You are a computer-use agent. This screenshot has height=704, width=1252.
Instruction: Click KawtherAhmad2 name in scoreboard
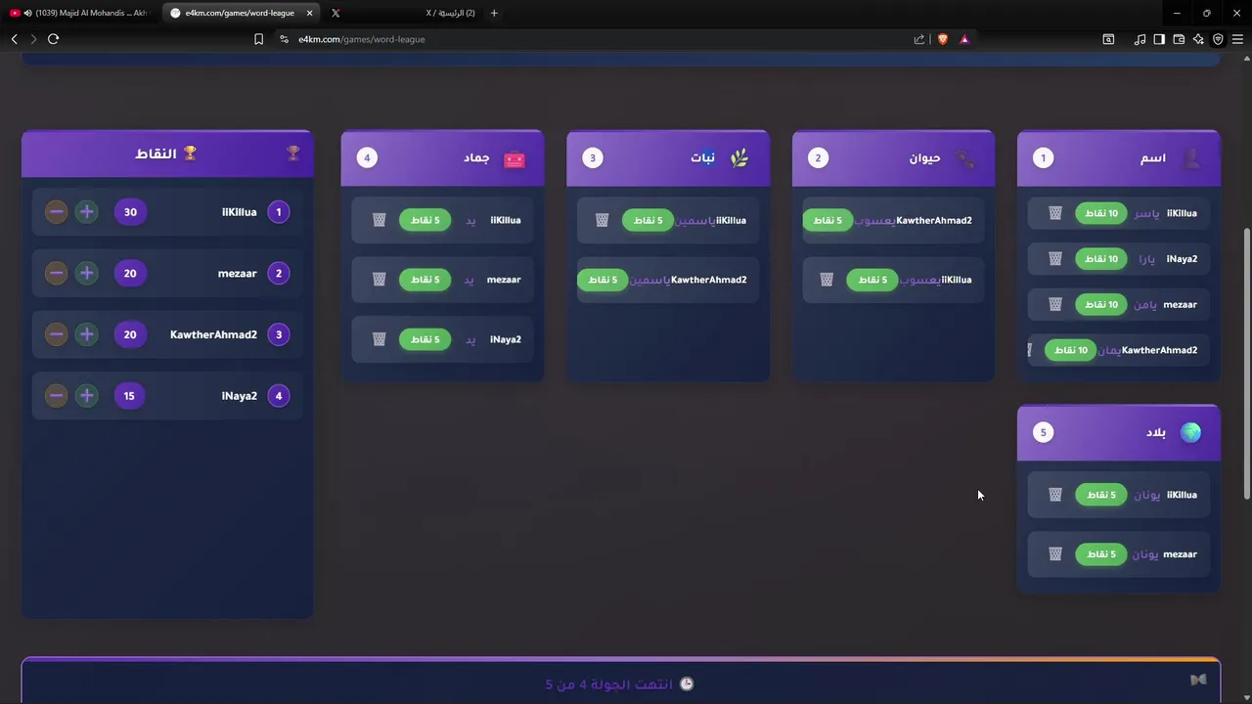pyautogui.click(x=213, y=334)
